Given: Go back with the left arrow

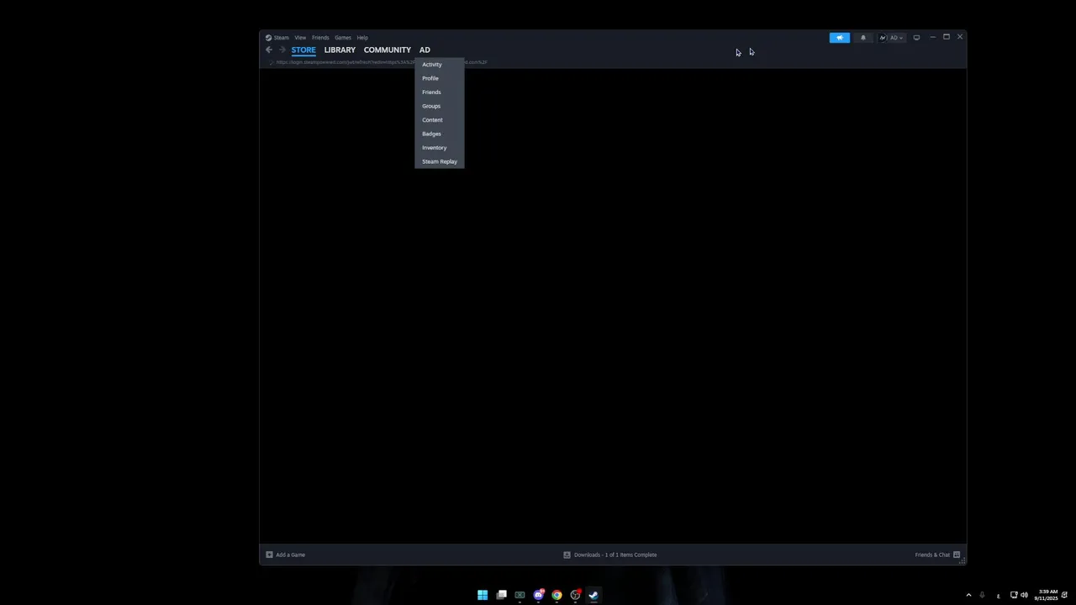Looking at the screenshot, I should tap(269, 50).
